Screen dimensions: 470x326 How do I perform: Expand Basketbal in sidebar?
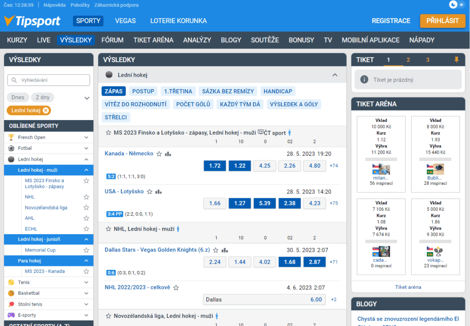click(86, 293)
